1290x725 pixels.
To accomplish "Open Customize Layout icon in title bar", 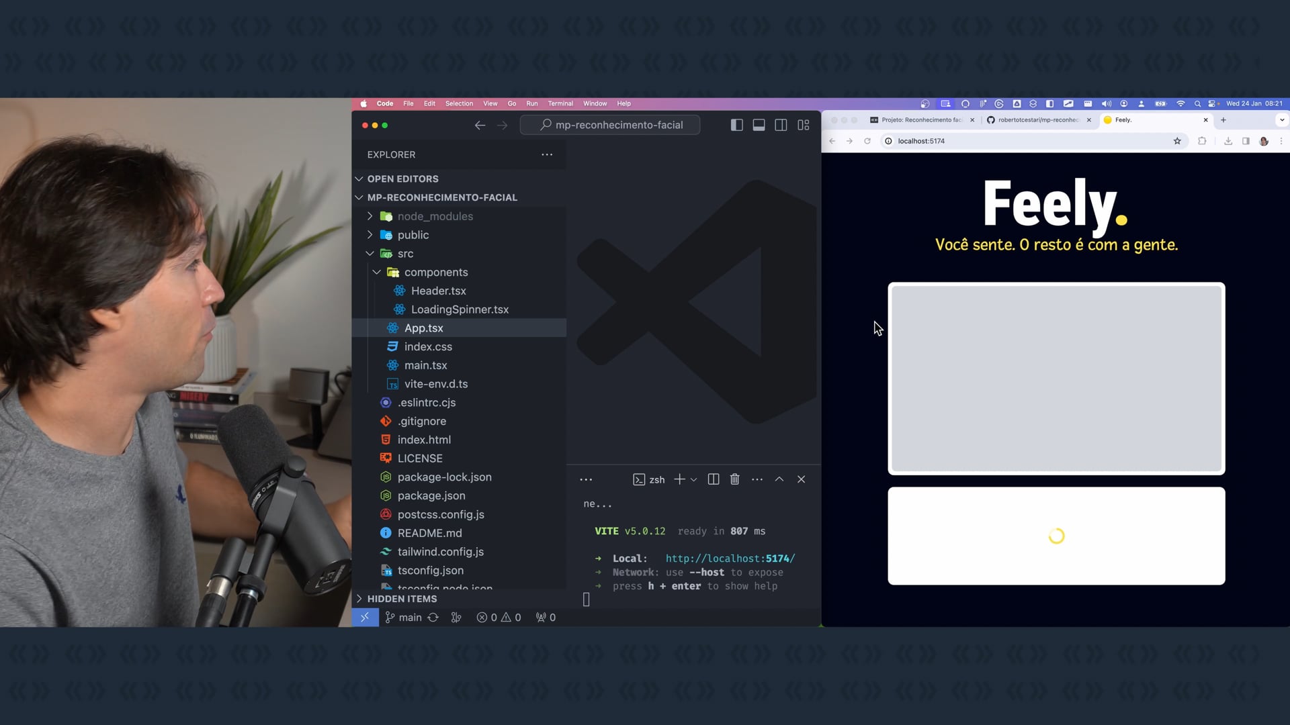I will [x=804, y=125].
